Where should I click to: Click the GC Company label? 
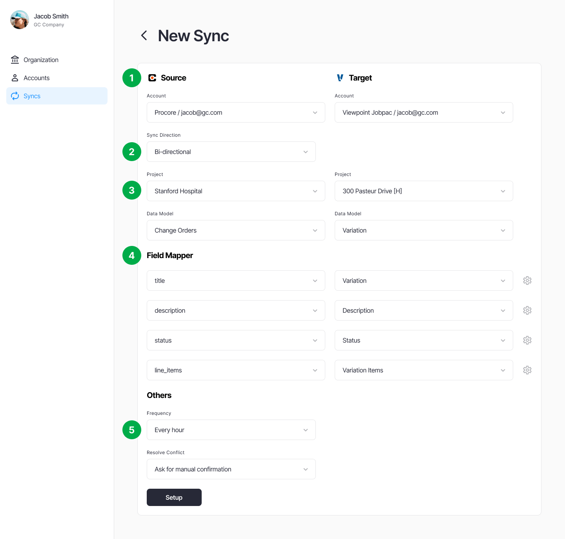pos(49,25)
